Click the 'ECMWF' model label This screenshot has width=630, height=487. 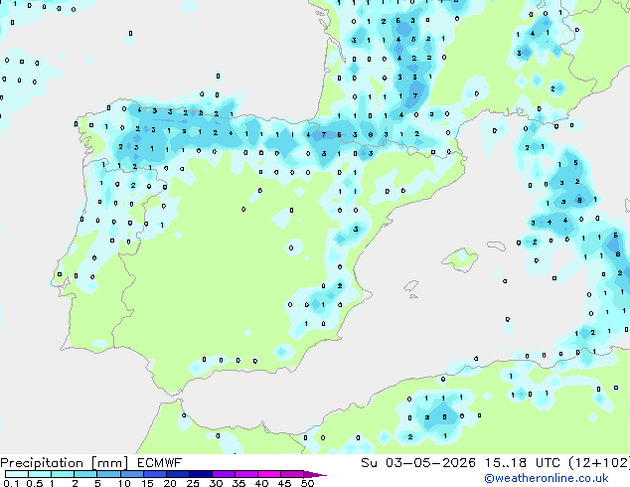pyautogui.click(x=159, y=463)
